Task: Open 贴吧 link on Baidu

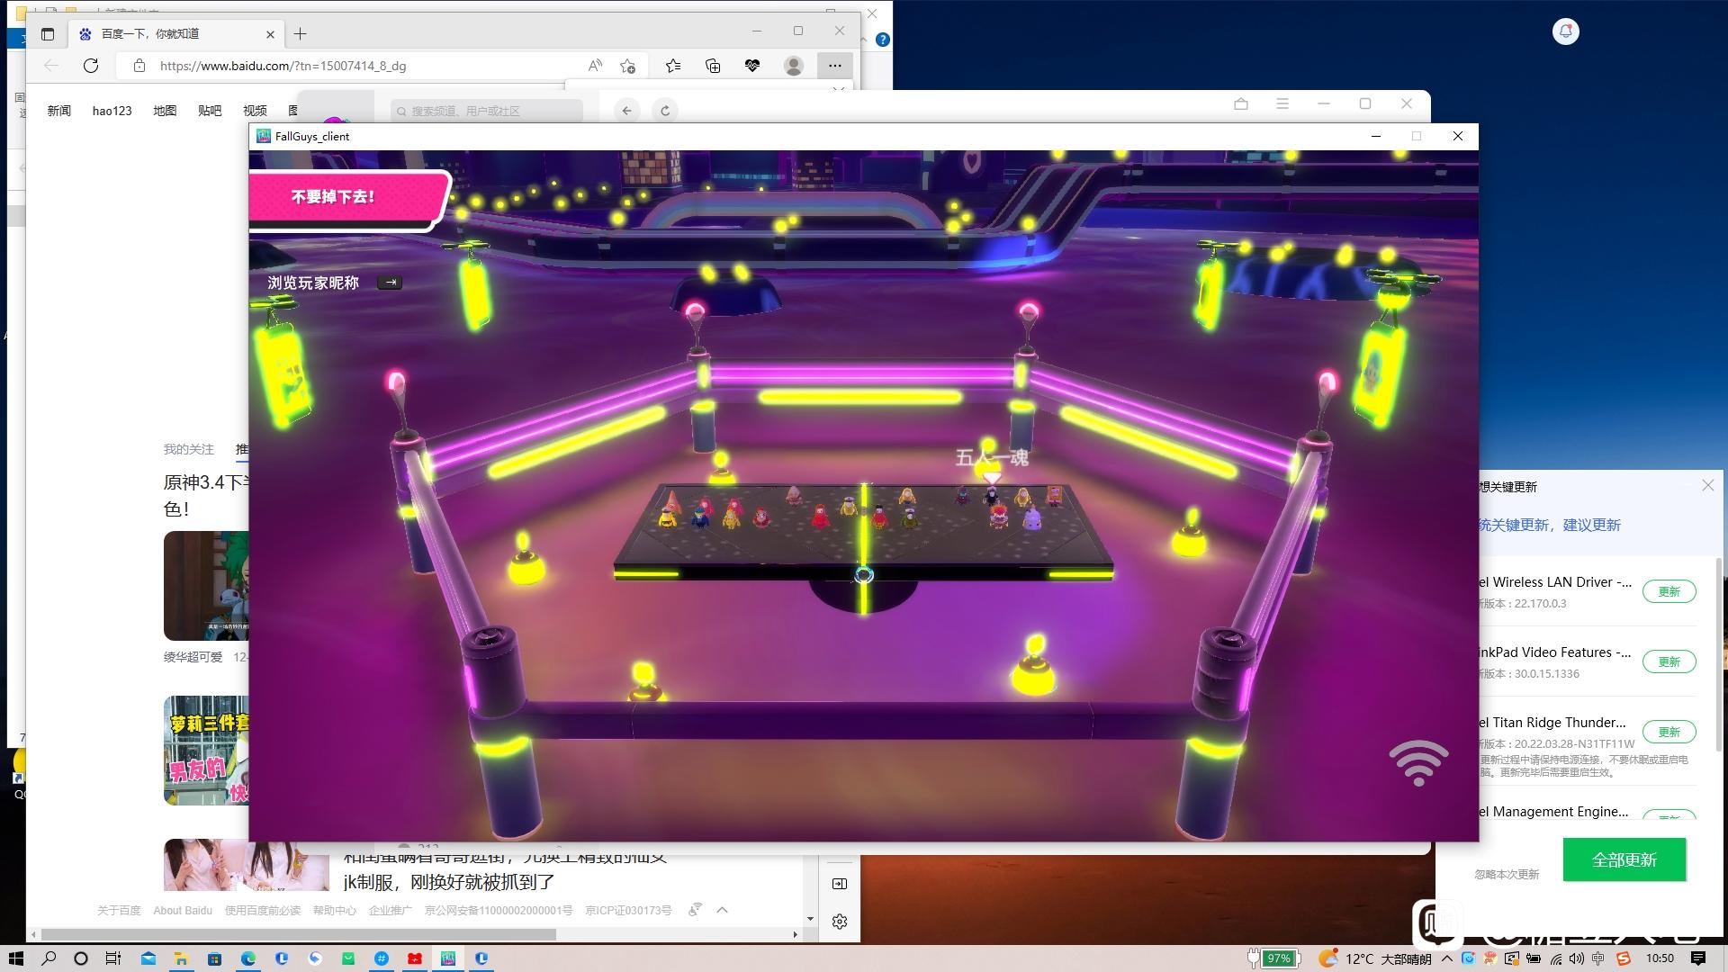Action: click(x=210, y=111)
